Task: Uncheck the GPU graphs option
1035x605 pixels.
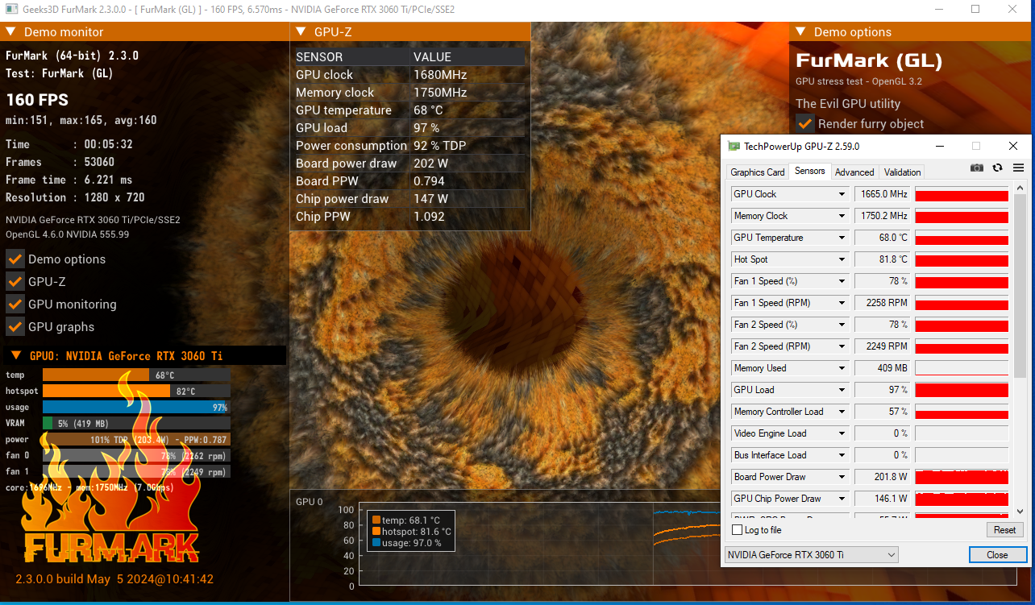Action: coord(14,326)
